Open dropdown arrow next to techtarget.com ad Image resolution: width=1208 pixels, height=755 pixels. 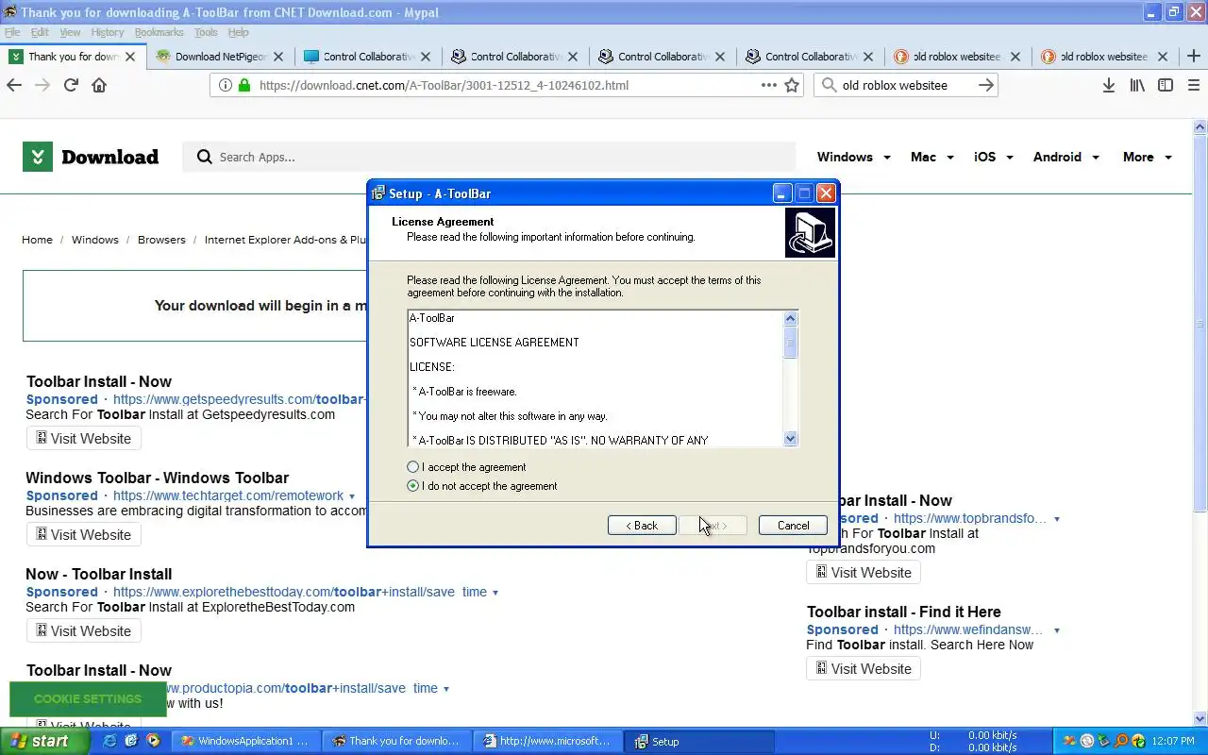tap(352, 496)
